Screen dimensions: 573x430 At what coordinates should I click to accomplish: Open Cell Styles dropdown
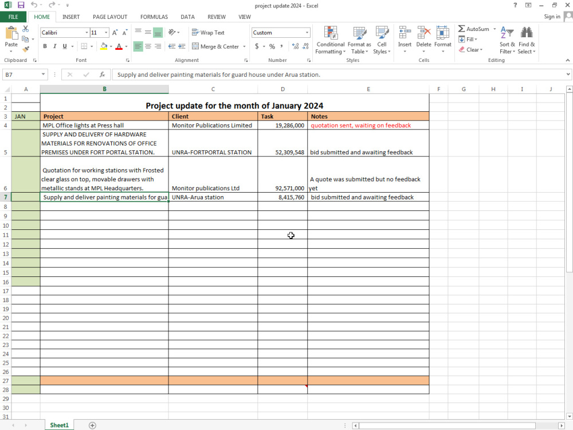point(382,40)
